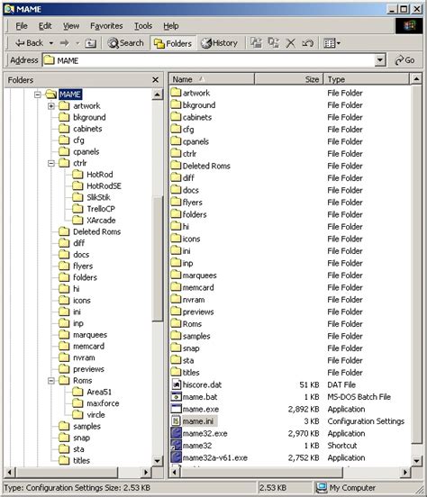The width and height of the screenshot is (427, 497).
Task: Click the History toolbar button
Action: (220, 43)
